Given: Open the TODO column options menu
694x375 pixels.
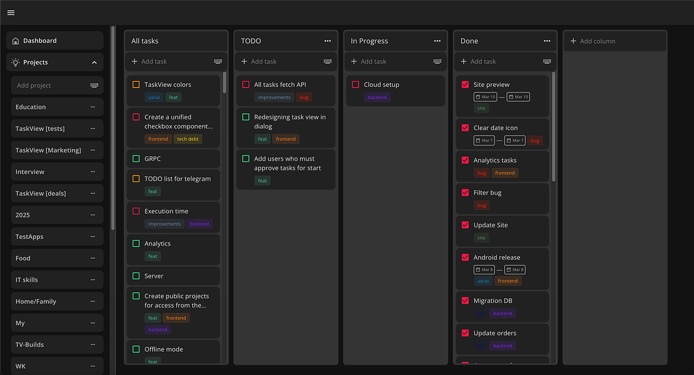Looking at the screenshot, I should tap(327, 40).
